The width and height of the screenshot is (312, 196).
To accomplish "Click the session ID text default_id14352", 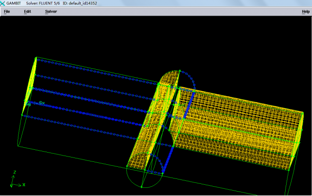I will tap(87, 3).
